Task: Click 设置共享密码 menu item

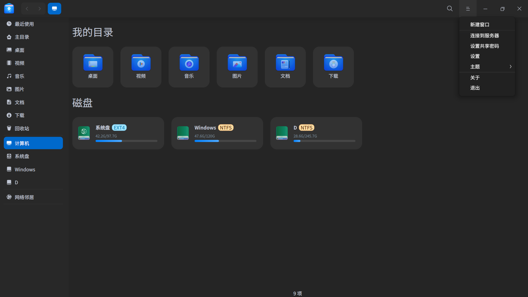Action: 484,46
